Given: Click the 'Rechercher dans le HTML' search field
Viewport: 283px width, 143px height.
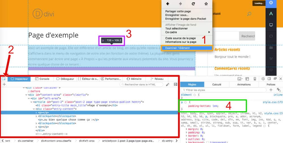Looking at the screenshot, I should click(x=142, y=85).
